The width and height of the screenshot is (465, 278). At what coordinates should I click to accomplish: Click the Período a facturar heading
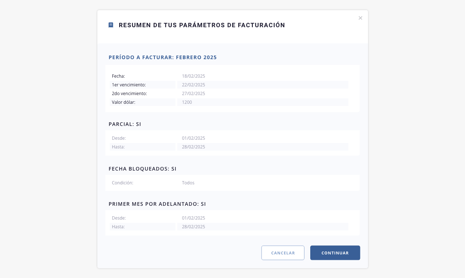click(x=163, y=57)
